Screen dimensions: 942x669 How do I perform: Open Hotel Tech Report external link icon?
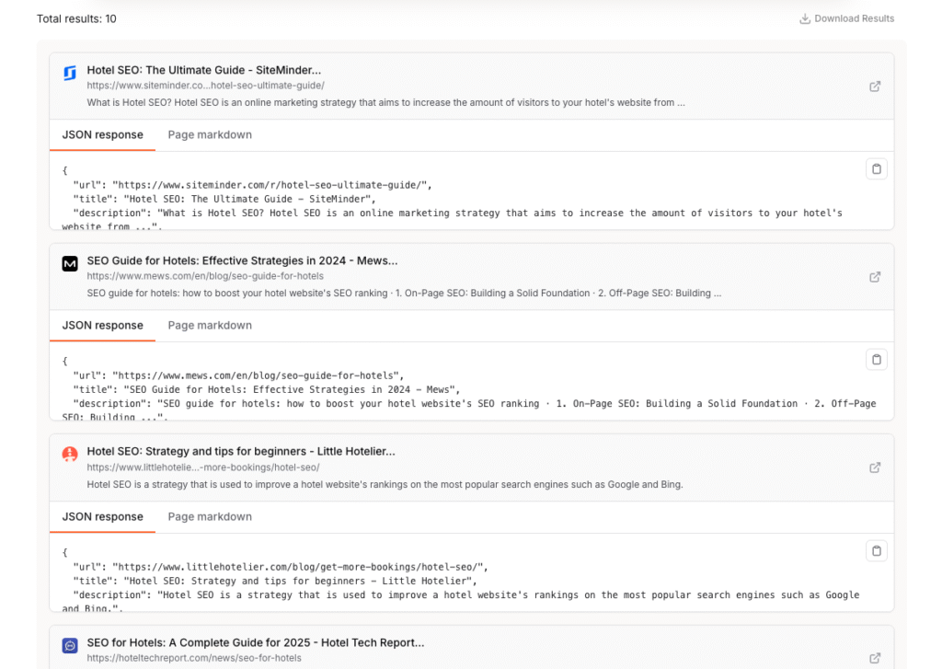tap(875, 658)
